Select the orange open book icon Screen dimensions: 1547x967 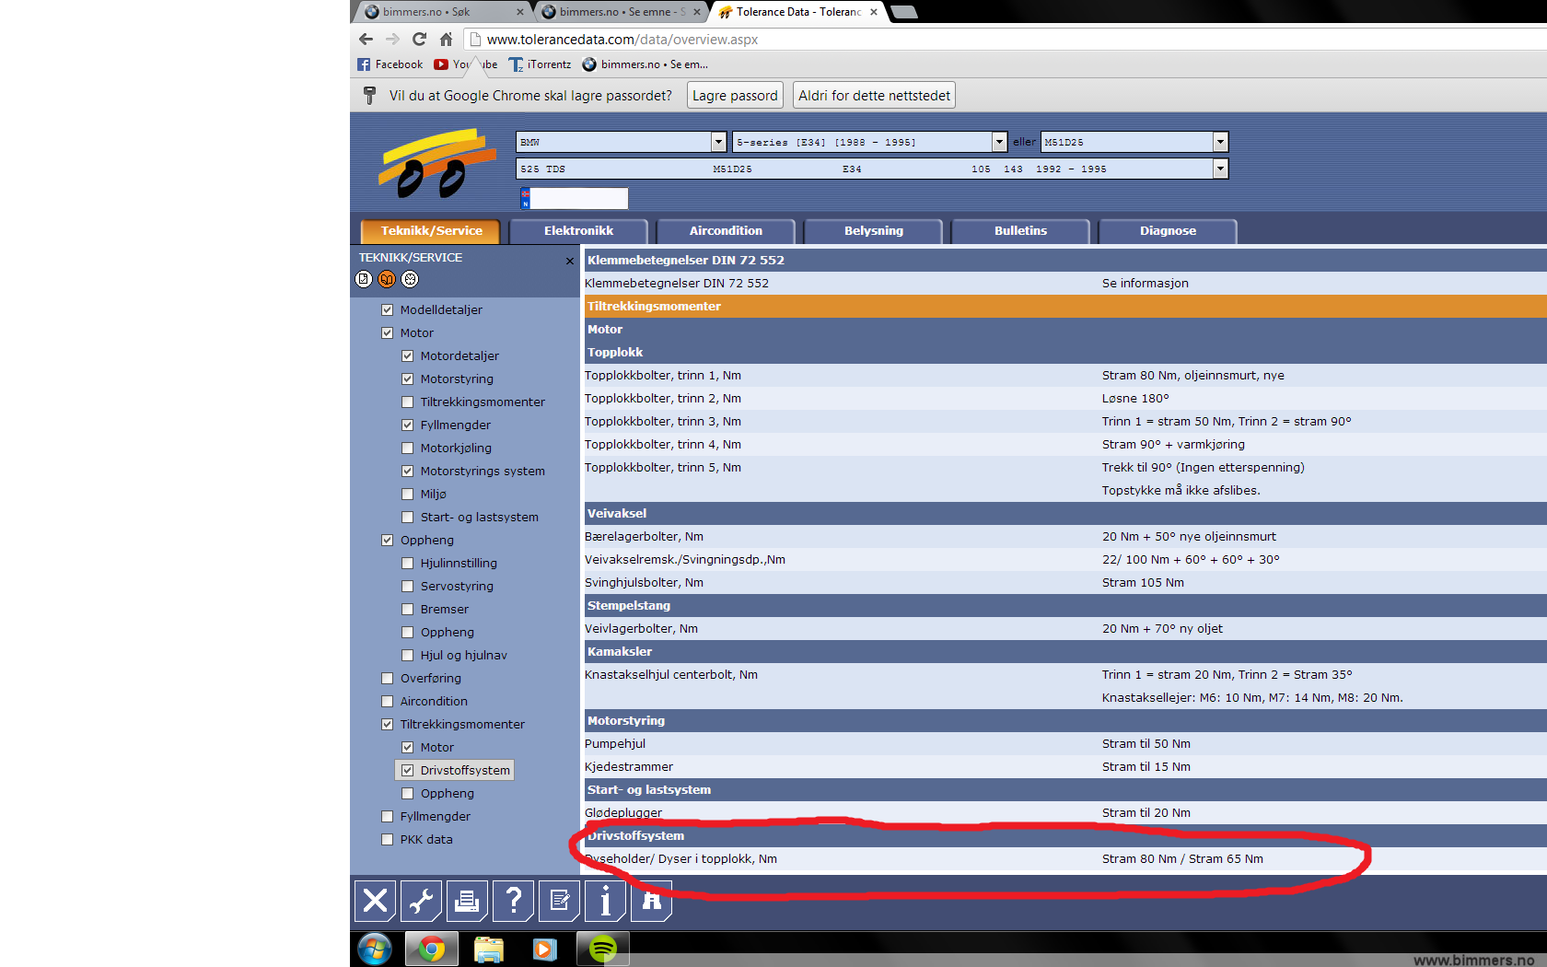point(387,279)
